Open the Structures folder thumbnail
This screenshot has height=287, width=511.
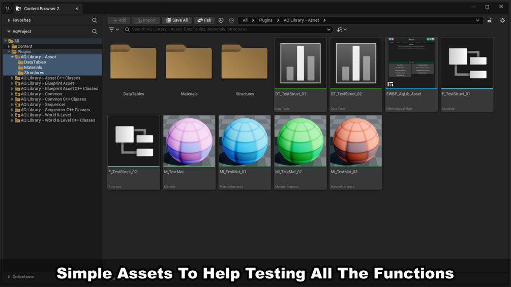coord(245,62)
